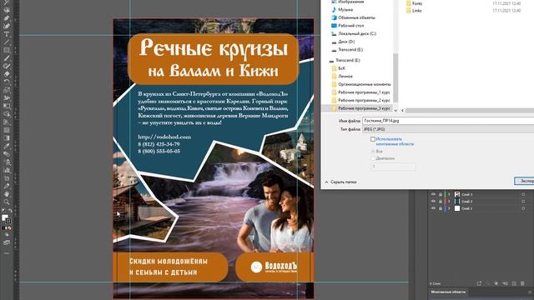Open the Монтажные области panel menu
The height and width of the screenshot is (300, 534).
tap(530, 292)
